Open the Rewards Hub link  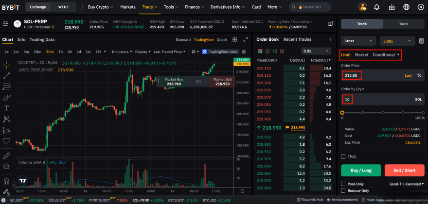(x=310, y=200)
